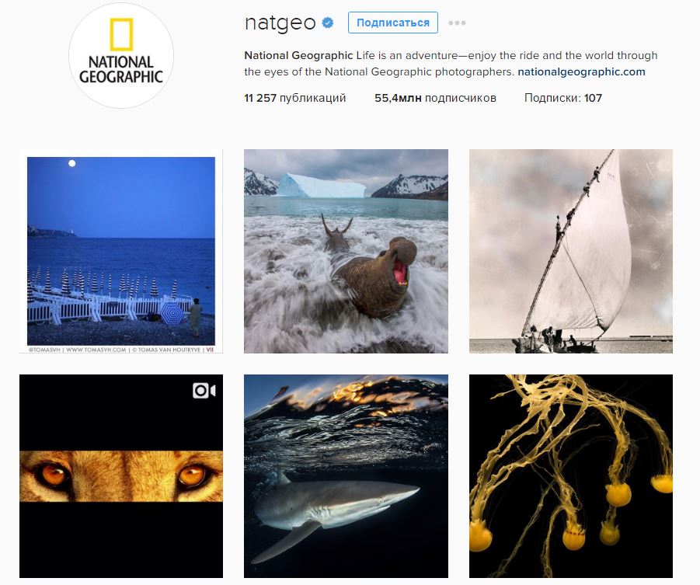Image resolution: width=700 pixels, height=585 pixels.
Task: Open the blue beach at night photo
Action: [x=121, y=252]
